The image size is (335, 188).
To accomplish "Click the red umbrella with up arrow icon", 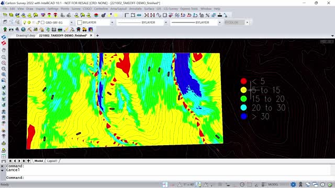I will point(49,15).
